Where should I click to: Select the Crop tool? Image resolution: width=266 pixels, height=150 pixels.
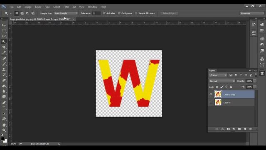(x=4, y=47)
